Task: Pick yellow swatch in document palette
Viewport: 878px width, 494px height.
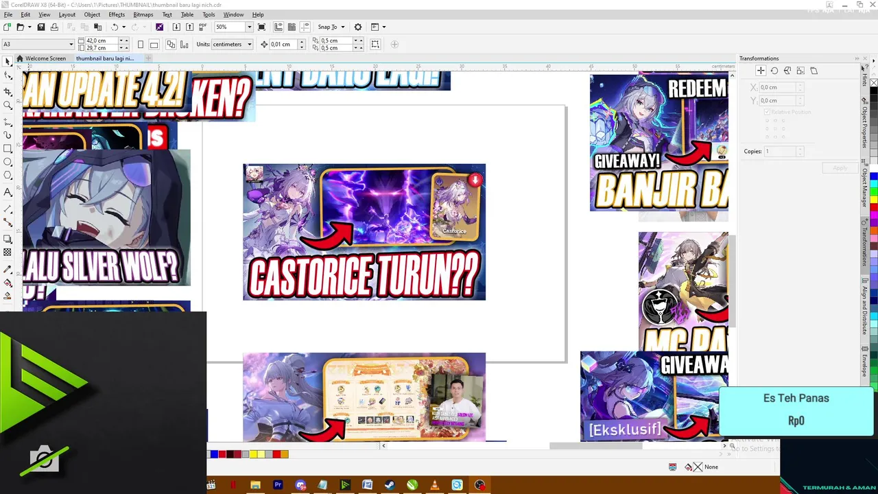Action: [253, 454]
